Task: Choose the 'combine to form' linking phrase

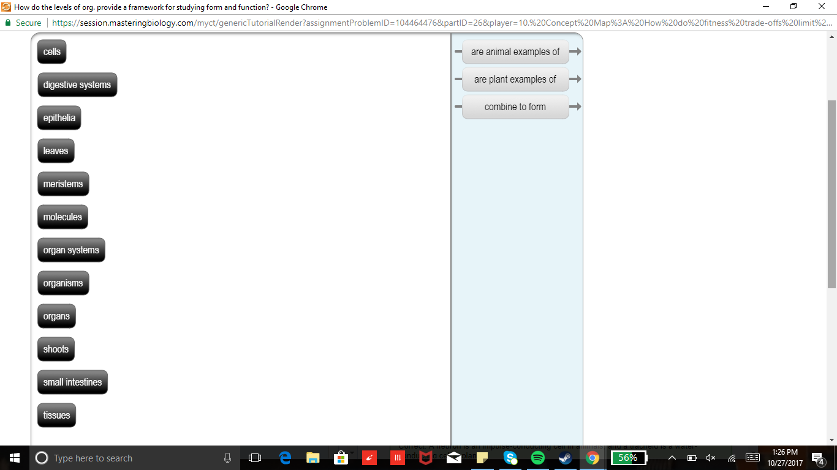Action: click(x=515, y=107)
